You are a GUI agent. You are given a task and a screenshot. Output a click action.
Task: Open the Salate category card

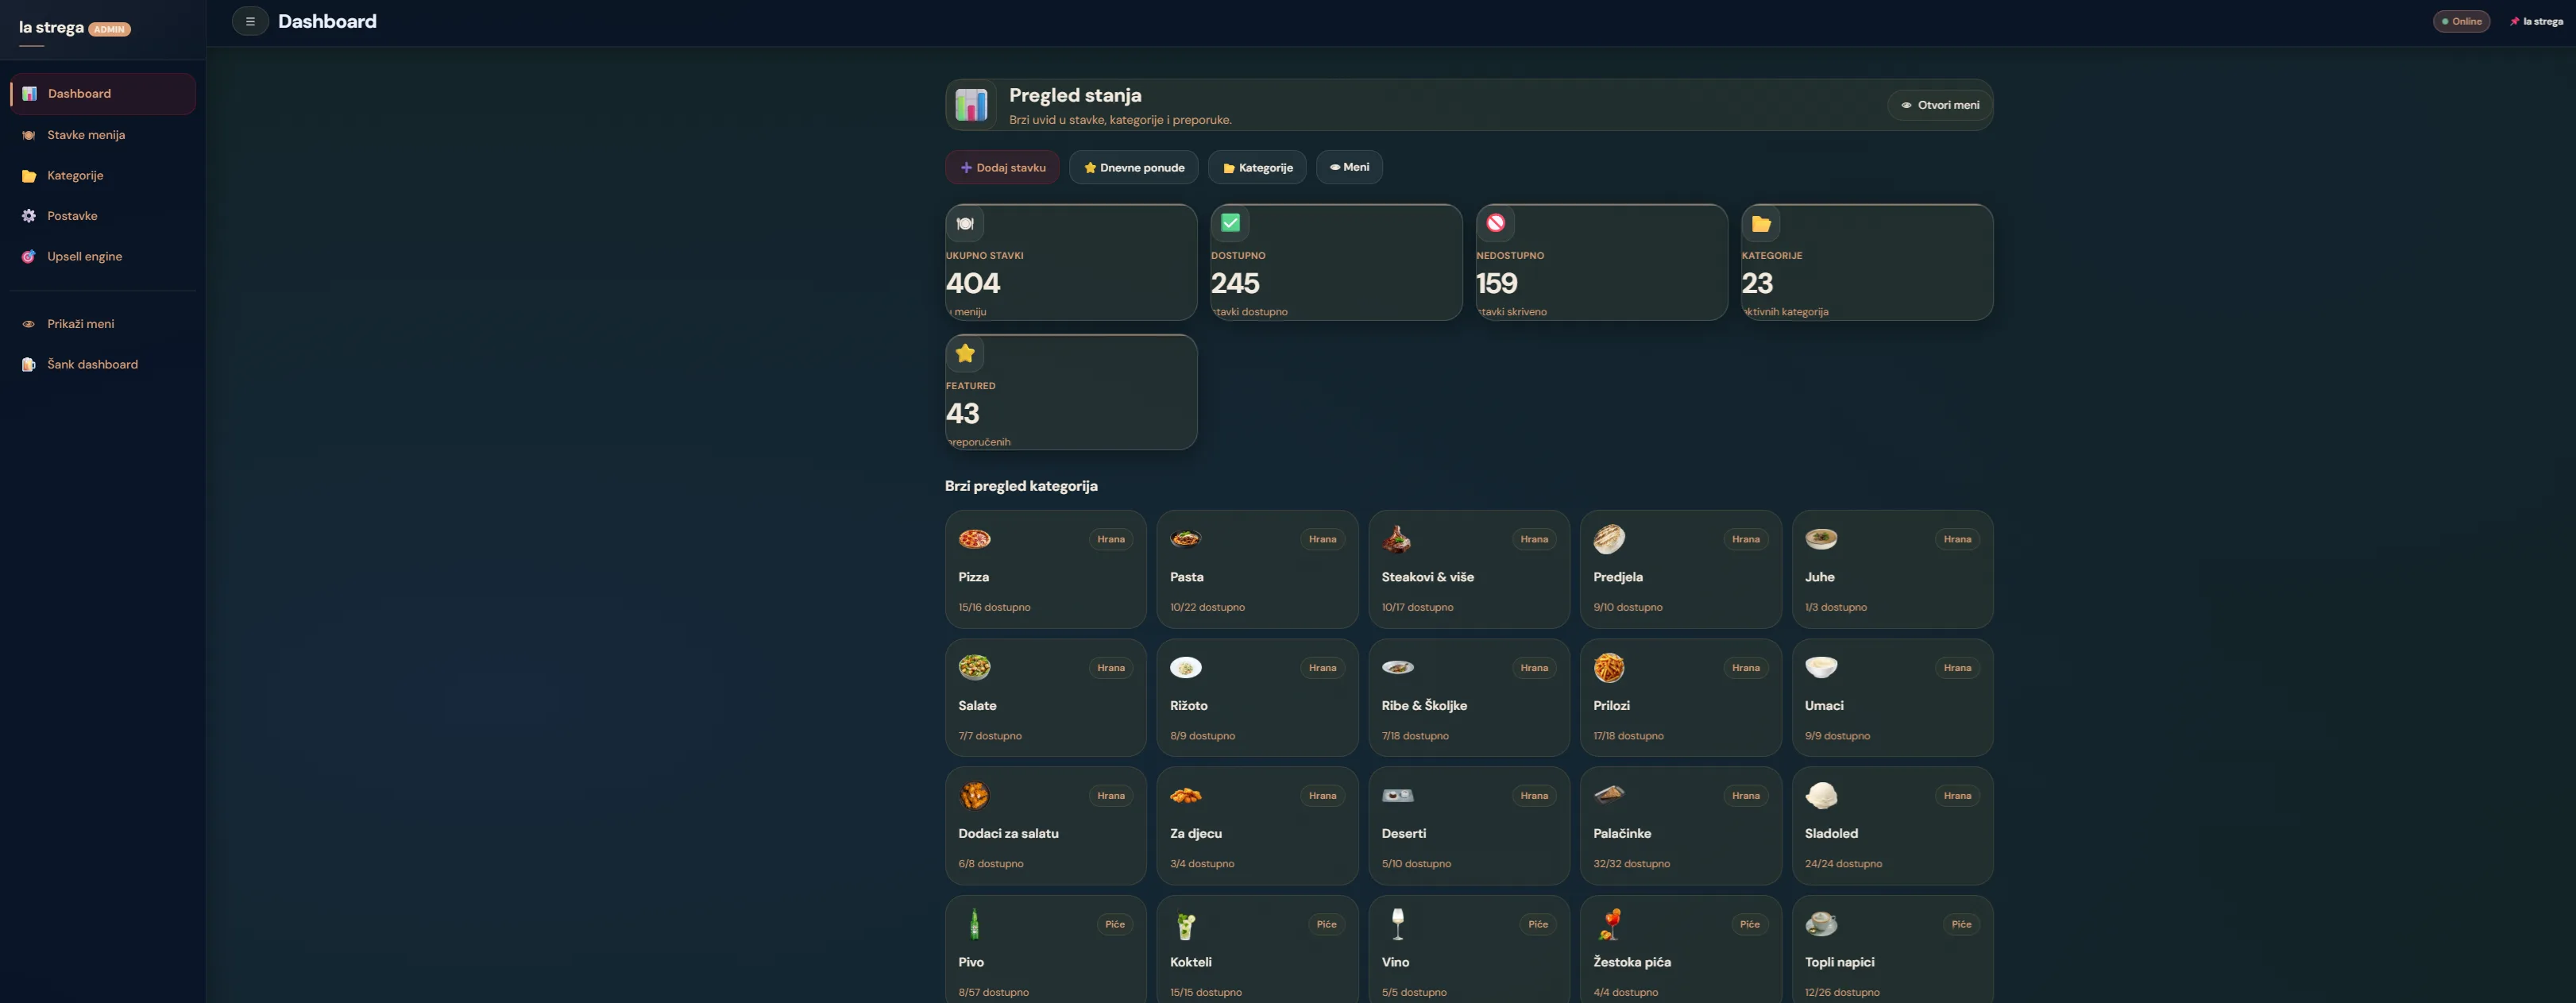(x=1045, y=697)
